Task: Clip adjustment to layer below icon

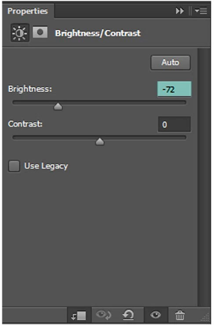Action: (79, 315)
